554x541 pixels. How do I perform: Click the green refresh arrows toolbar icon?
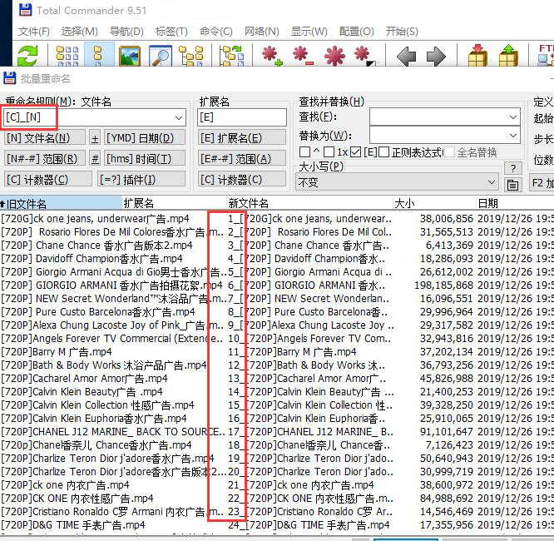(27, 56)
